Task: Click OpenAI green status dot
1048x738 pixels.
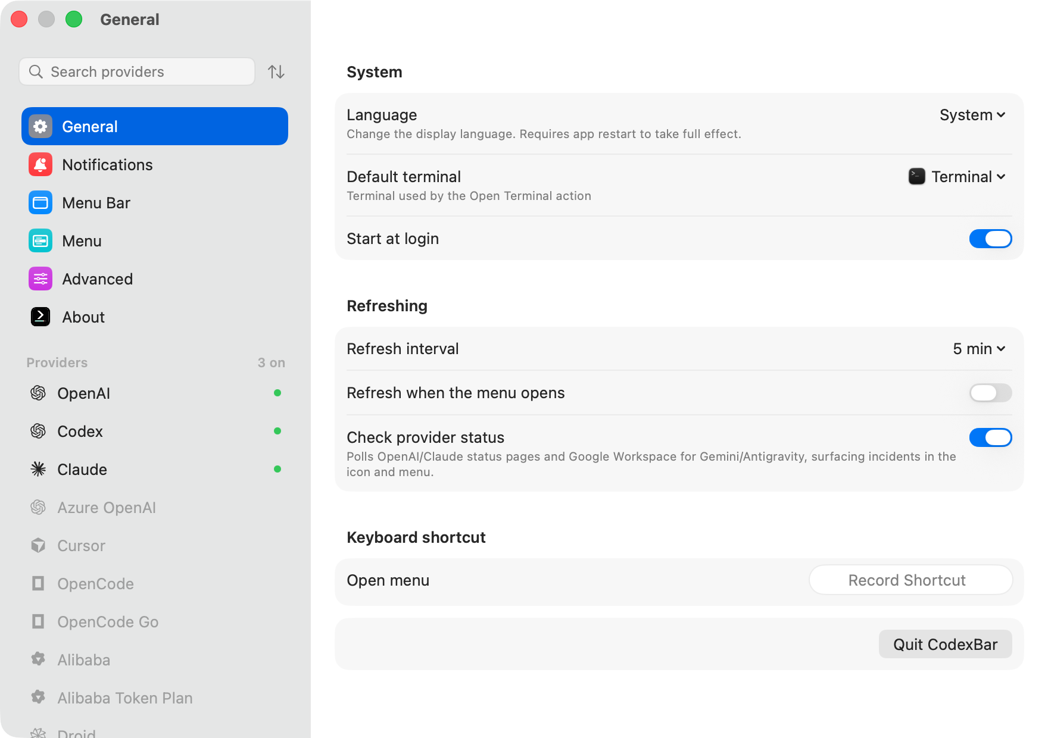Action: coord(277,393)
